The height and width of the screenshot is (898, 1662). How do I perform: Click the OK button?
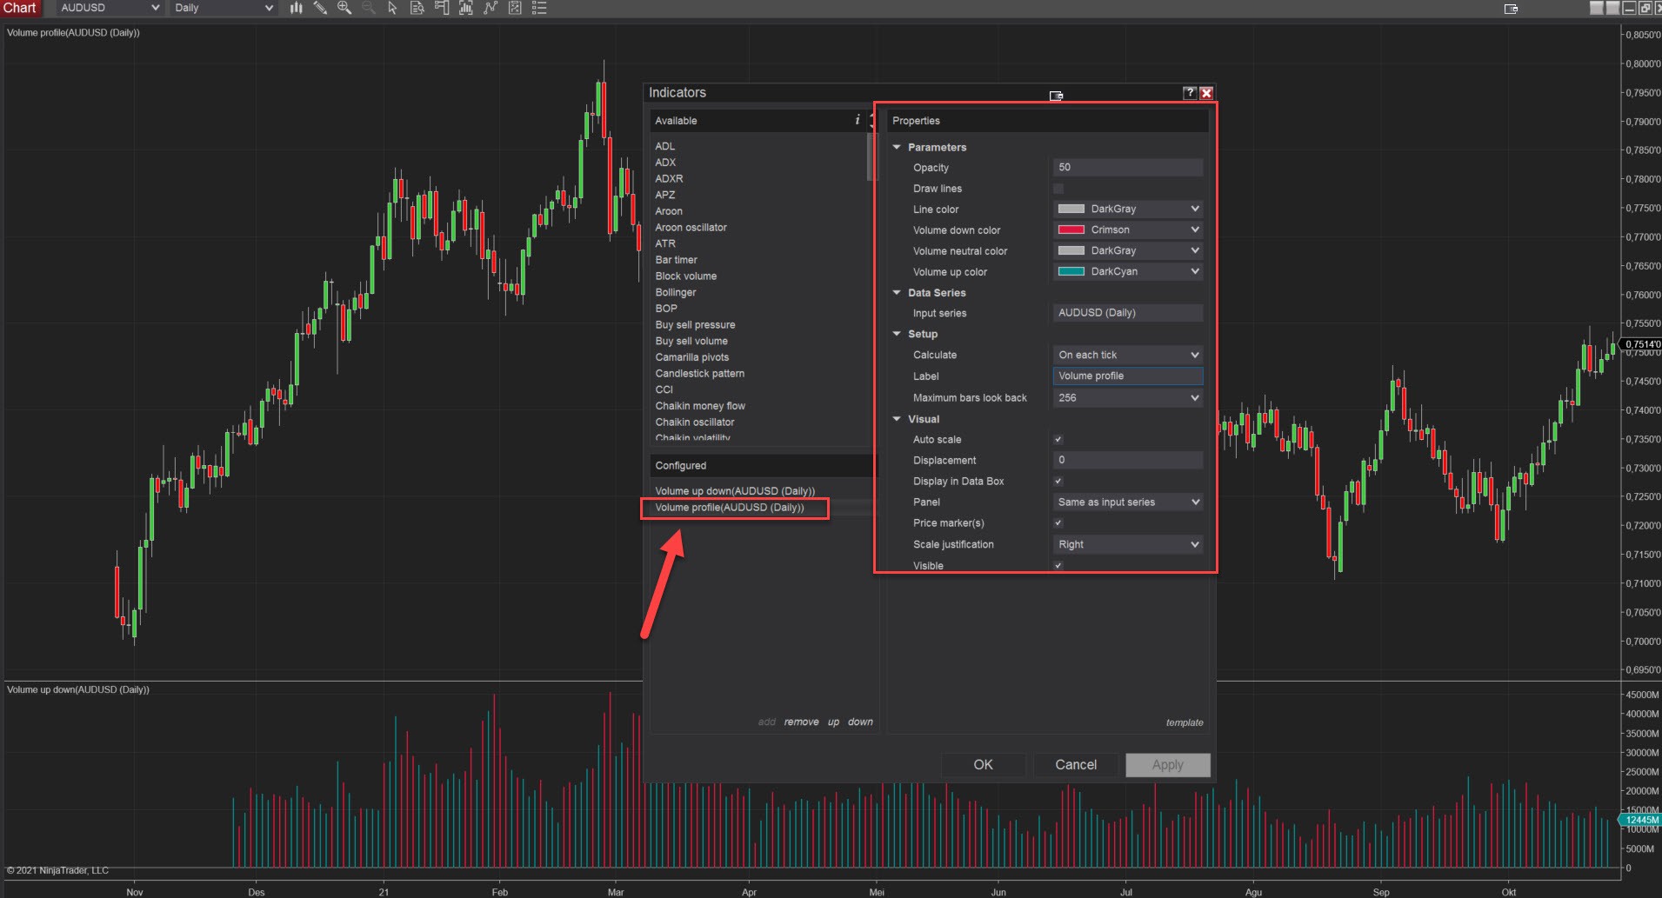coord(983,765)
